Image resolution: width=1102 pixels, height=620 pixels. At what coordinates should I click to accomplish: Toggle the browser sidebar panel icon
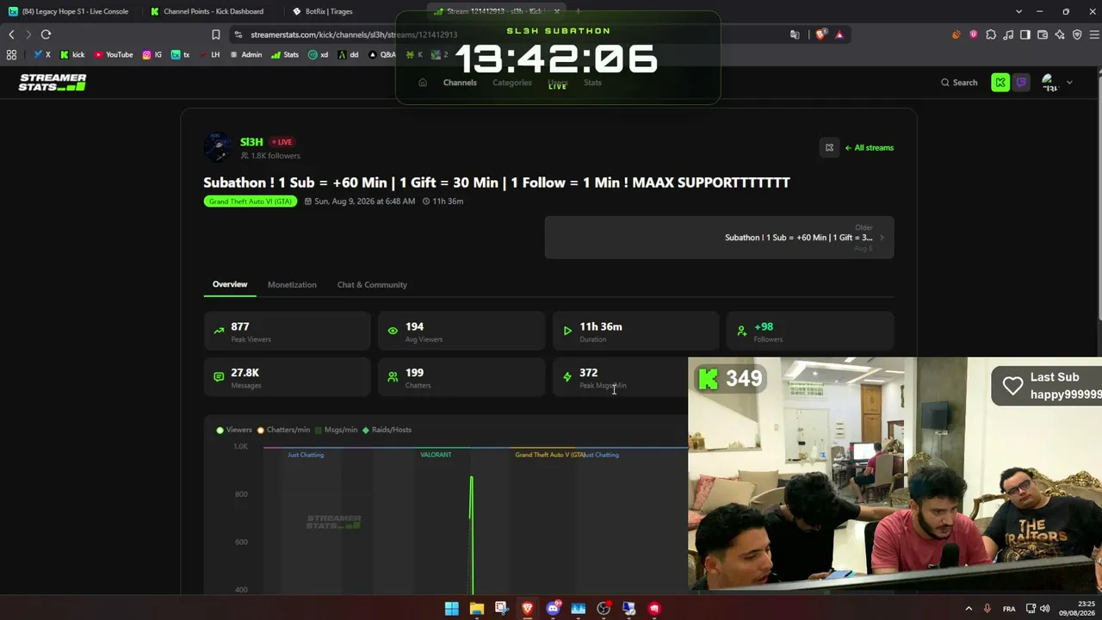coord(1025,34)
